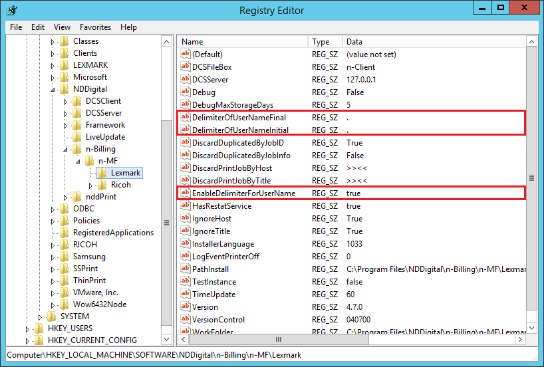Click the Data column header
The image size is (544, 367).
[x=432, y=42]
